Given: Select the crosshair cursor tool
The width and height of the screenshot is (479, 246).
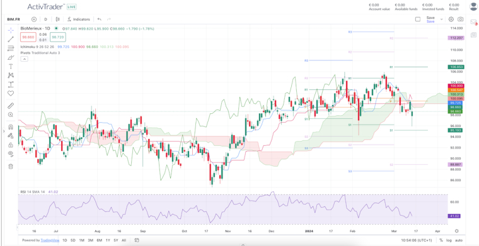Looking at the screenshot, I should (x=11, y=30).
